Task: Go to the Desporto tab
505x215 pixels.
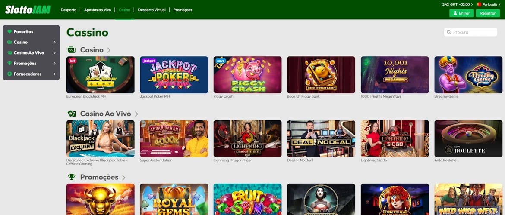Action: (69, 10)
